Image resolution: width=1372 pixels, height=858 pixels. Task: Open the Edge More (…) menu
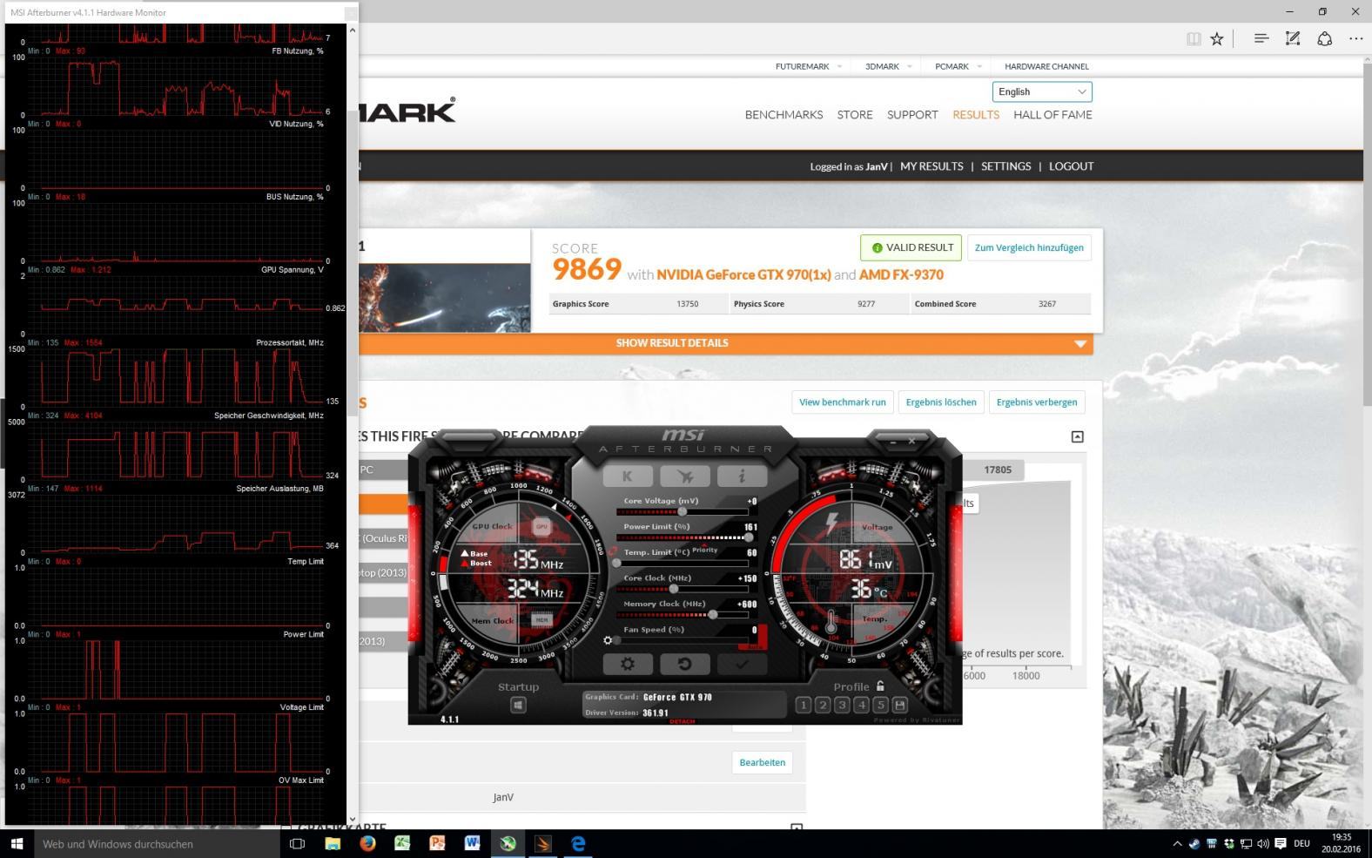1355,38
